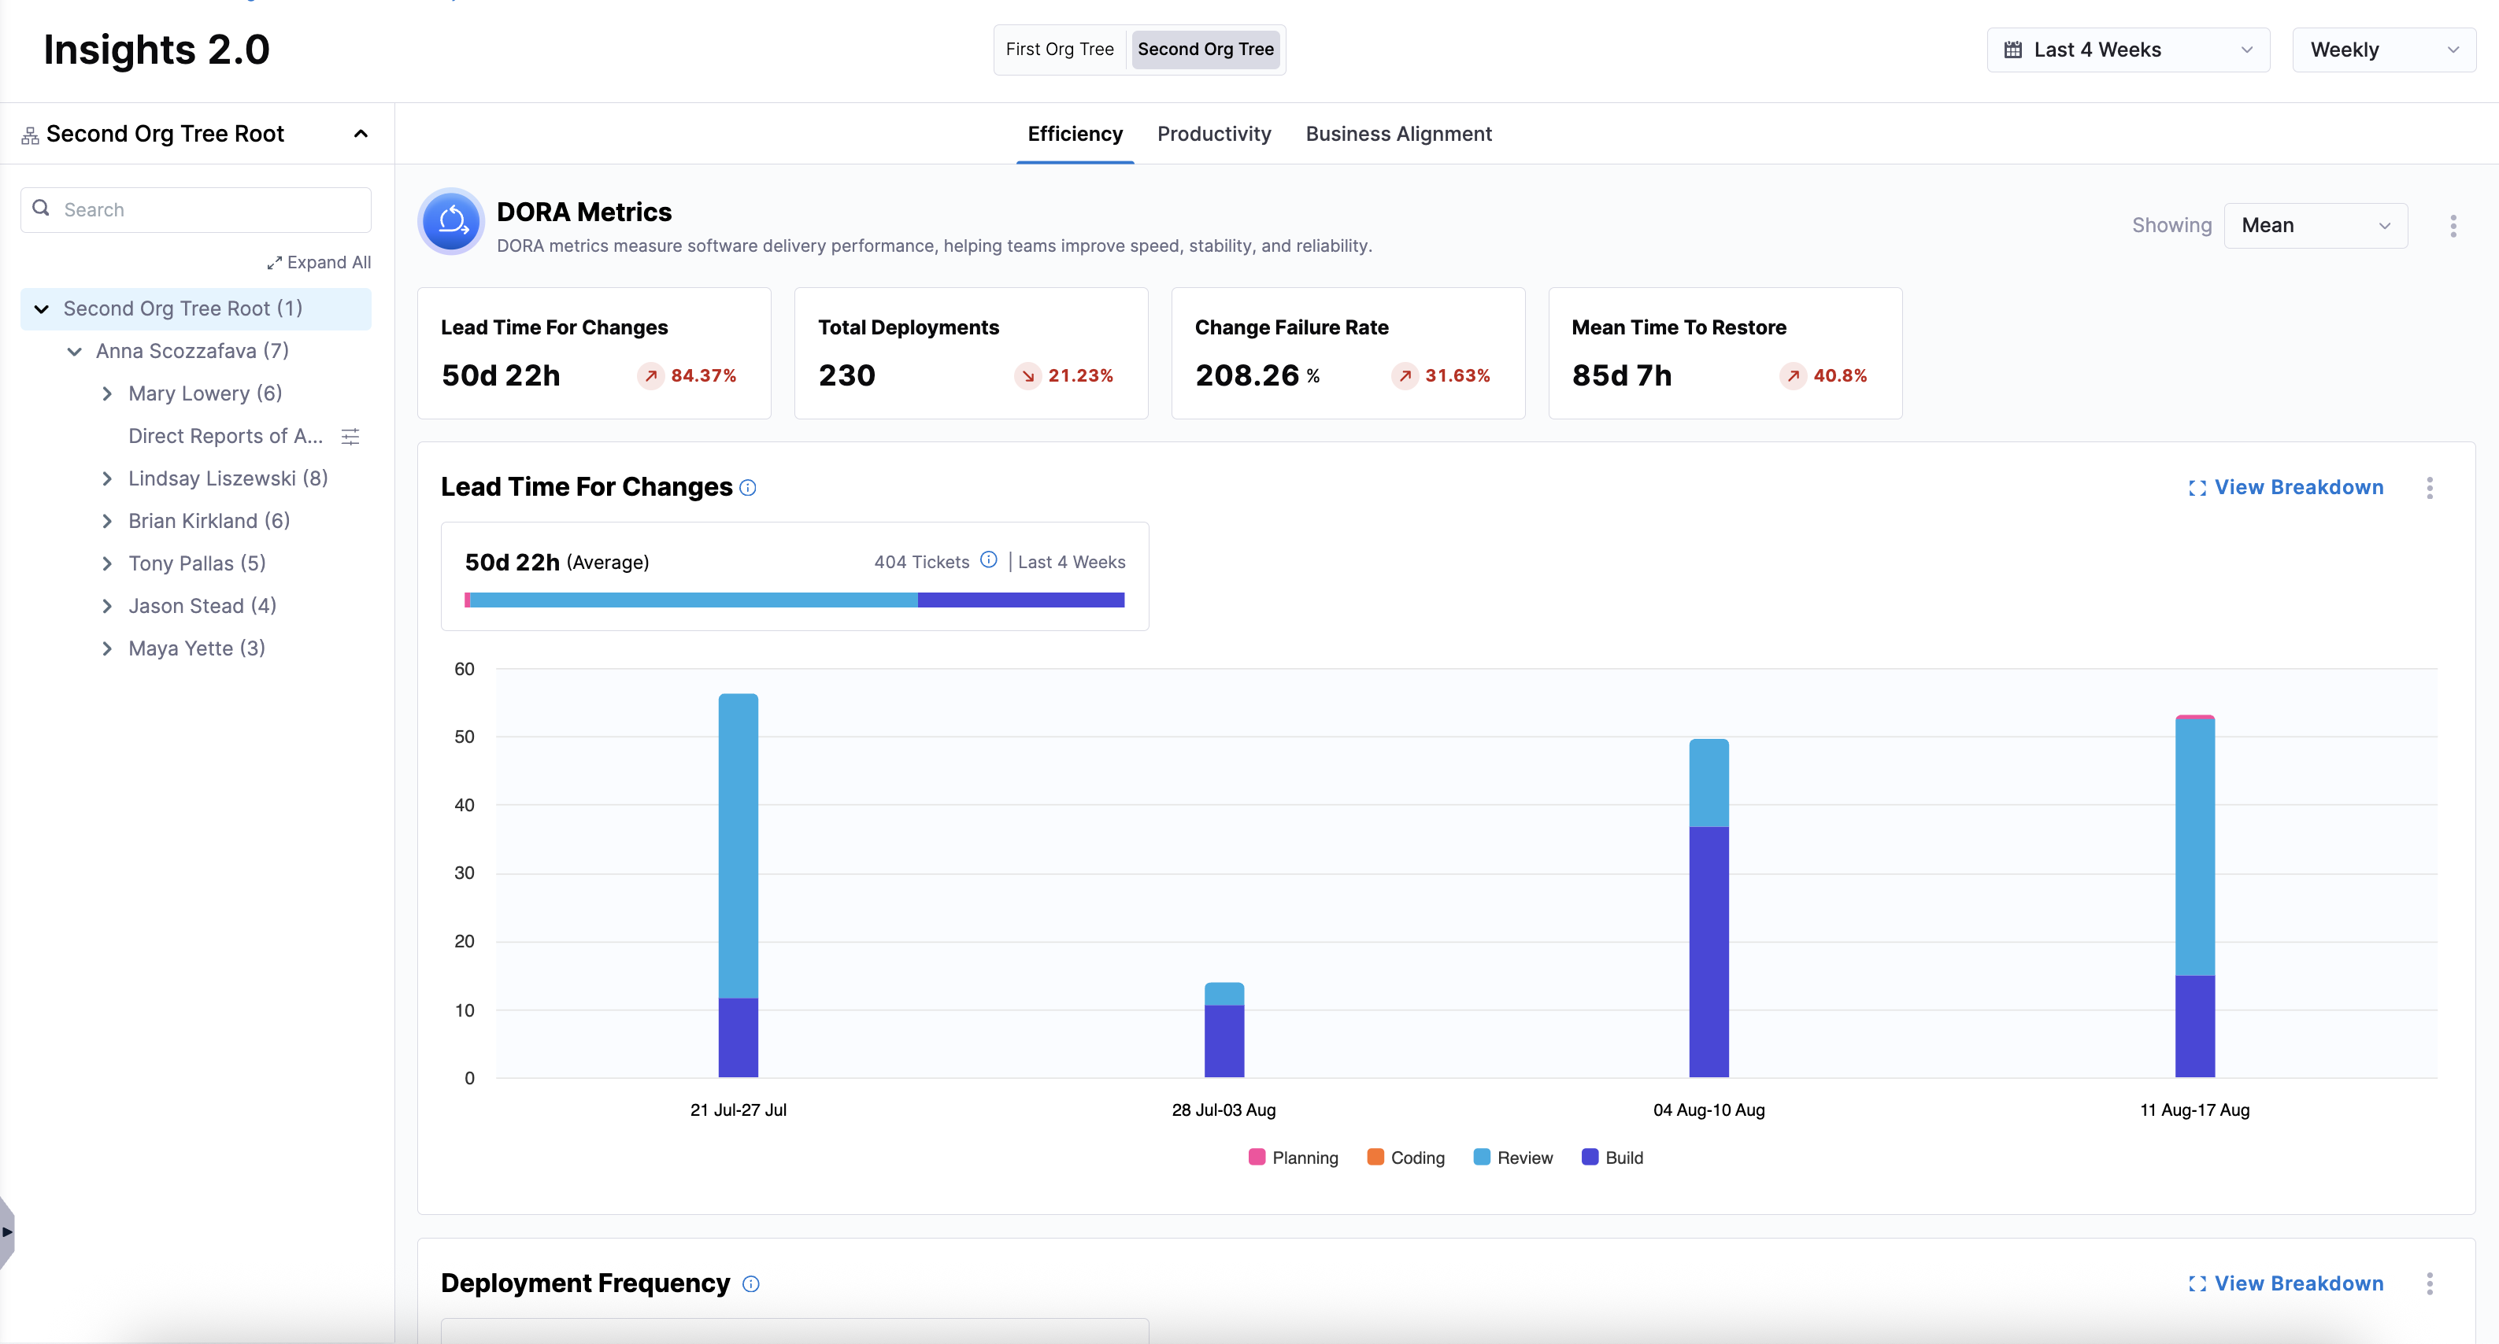This screenshot has width=2499, height=1344.
Task: Open the Business Alignment tab
Action: pyautogui.click(x=1398, y=134)
